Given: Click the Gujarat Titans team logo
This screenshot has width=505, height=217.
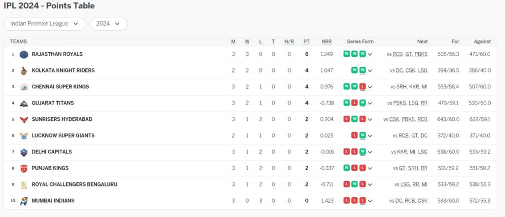Looking at the screenshot, I should [x=24, y=104].
